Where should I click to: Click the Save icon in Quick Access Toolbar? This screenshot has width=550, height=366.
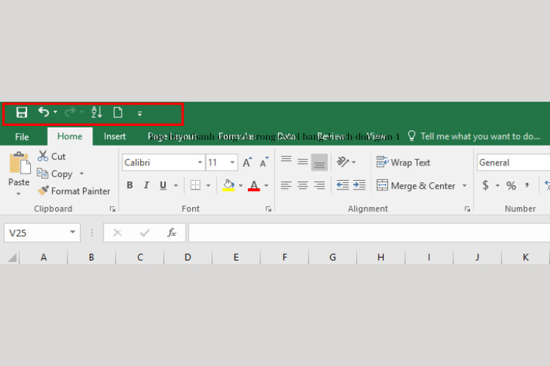pos(21,113)
